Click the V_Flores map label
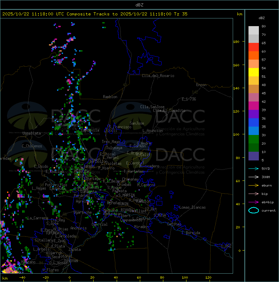Viewport: 279px width, 282px height. 51,270
